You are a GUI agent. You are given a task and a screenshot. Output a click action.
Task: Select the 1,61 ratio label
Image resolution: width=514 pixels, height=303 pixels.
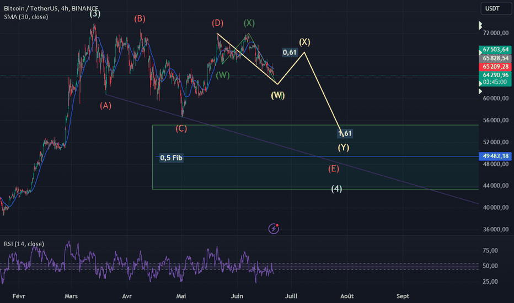pyautogui.click(x=345, y=133)
